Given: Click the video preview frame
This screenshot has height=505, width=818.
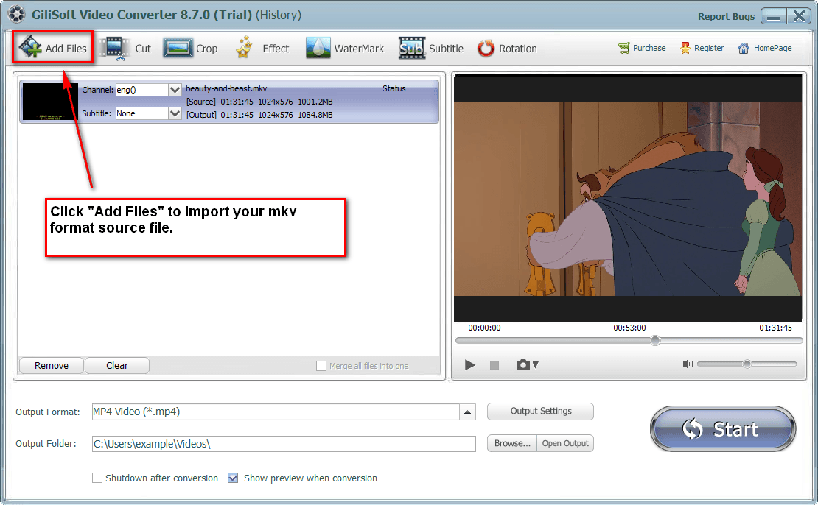Looking at the screenshot, I should 628,198.
